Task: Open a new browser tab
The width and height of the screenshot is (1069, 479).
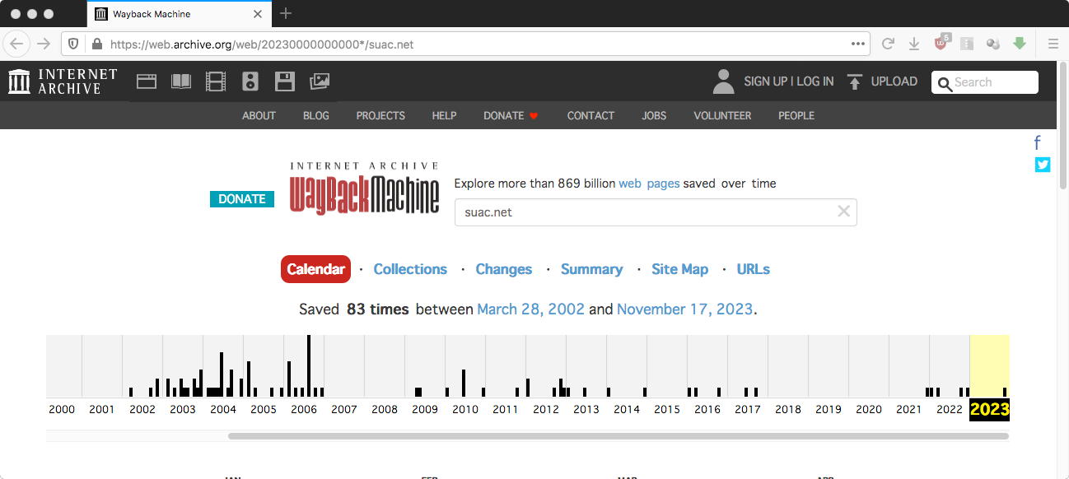Action: tap(286, 13)
